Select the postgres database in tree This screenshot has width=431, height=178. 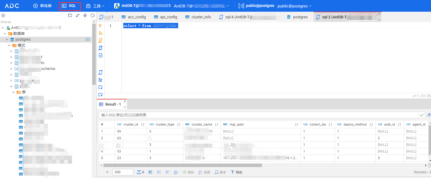click(x=23, y=39)
